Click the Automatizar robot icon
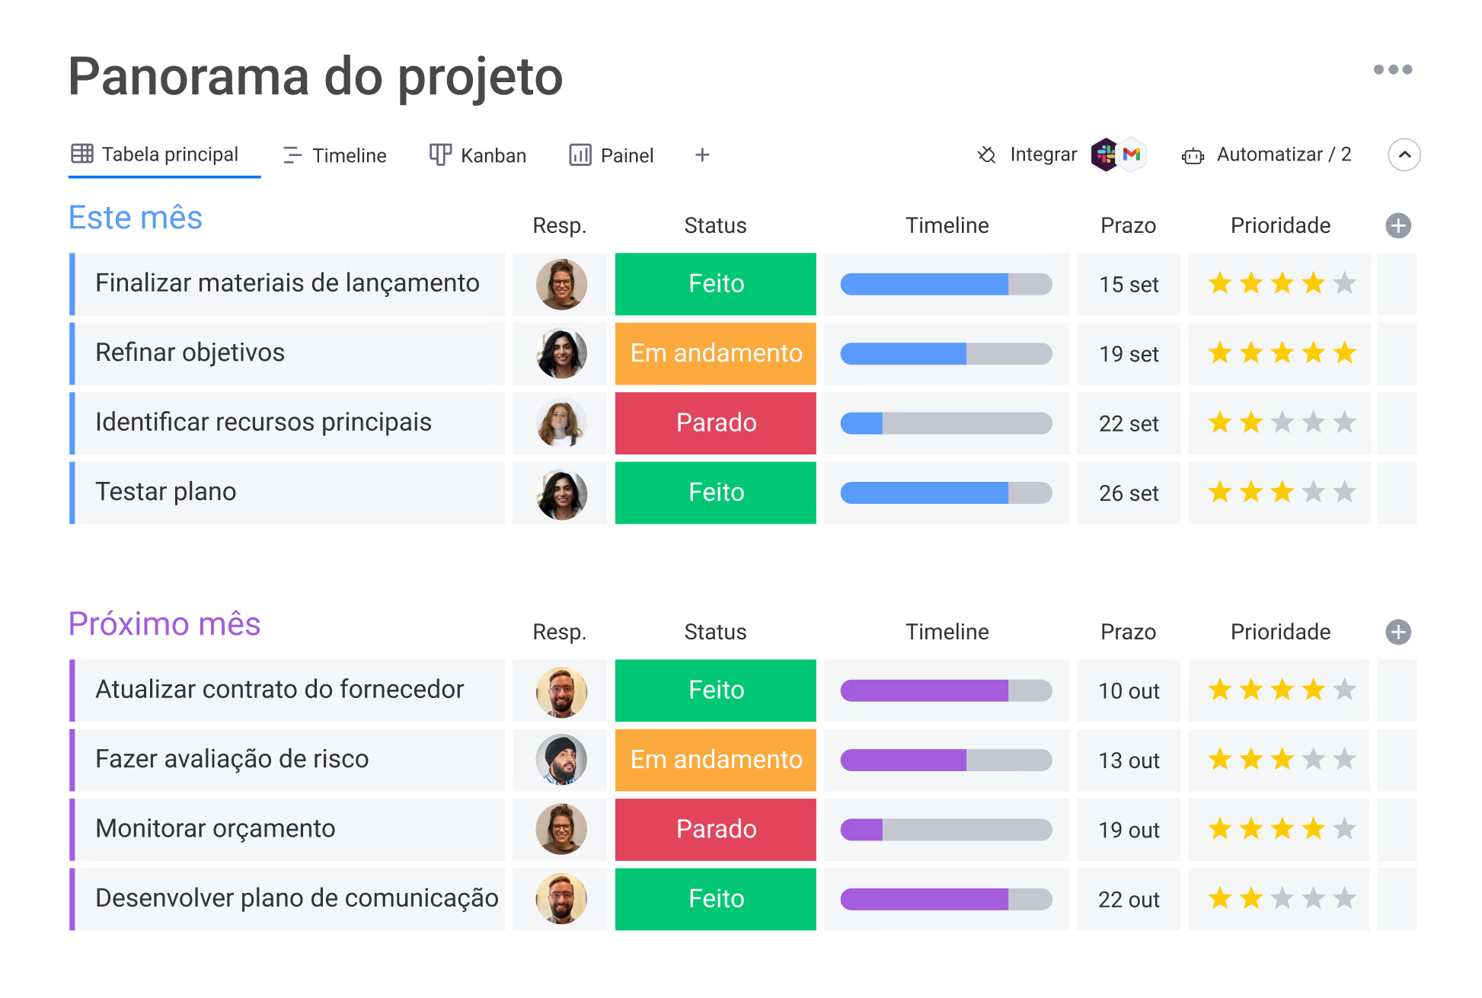Viewport: 1482px width, 998px height. tap(1193, 156)
